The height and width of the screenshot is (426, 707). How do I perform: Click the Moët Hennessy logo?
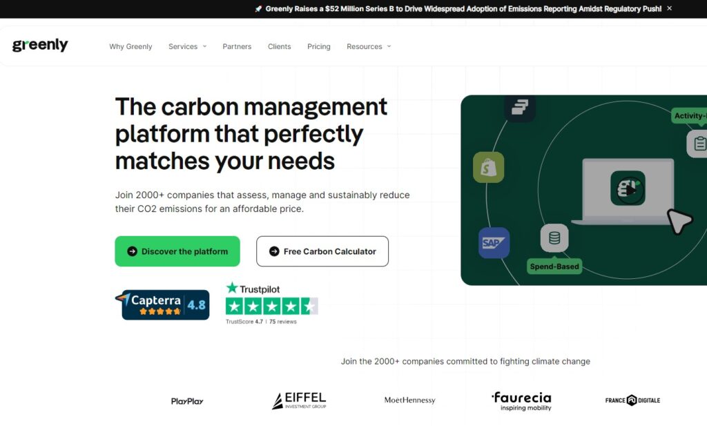point(410,400)
